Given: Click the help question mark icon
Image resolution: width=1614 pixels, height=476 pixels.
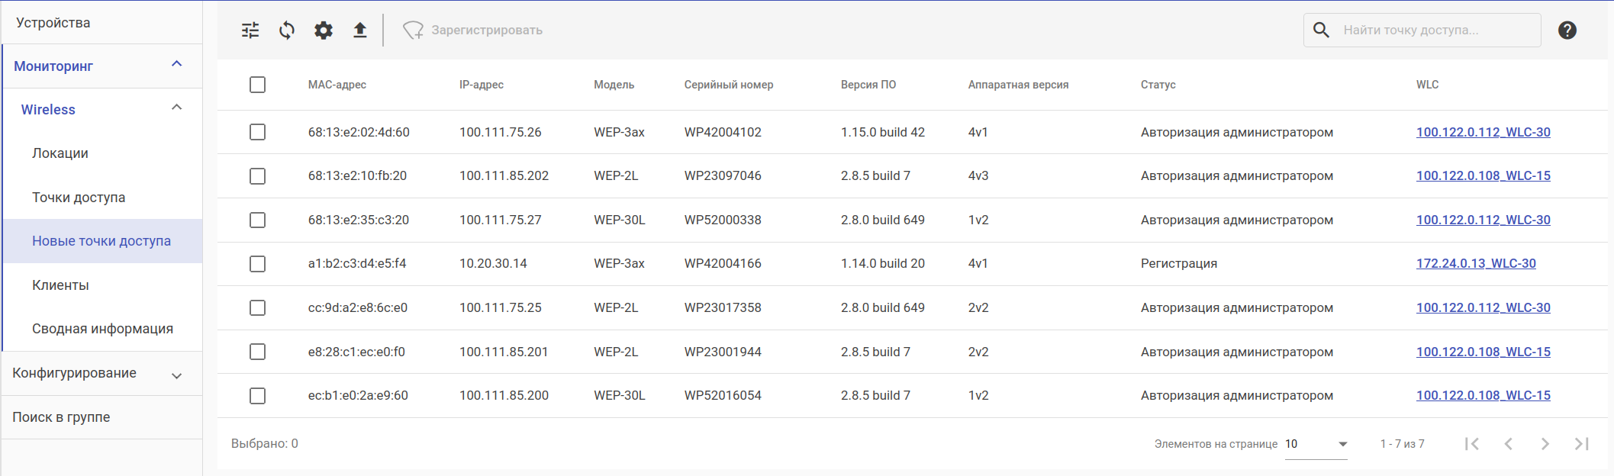Looking at the screenshot, I should pos(1567,31).
